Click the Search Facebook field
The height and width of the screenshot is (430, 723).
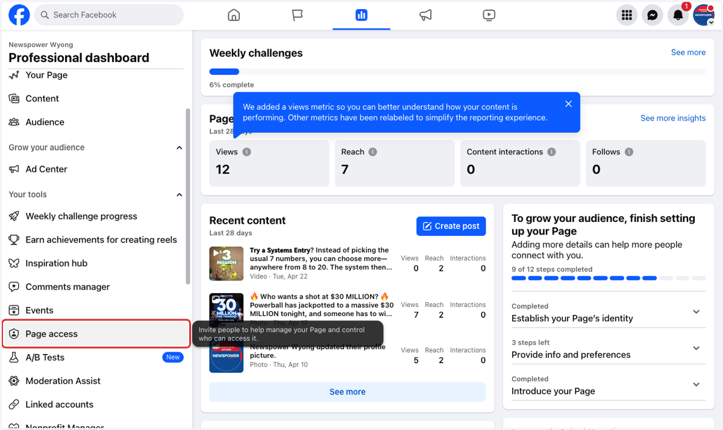[109, 15]
